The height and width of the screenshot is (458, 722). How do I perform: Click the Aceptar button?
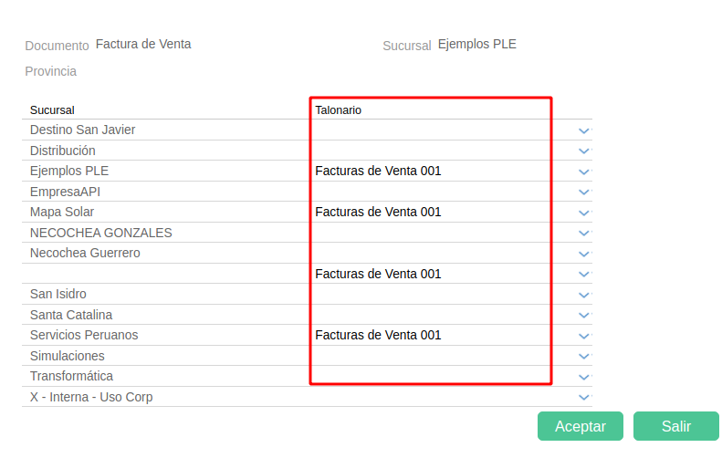click(580, 426)
